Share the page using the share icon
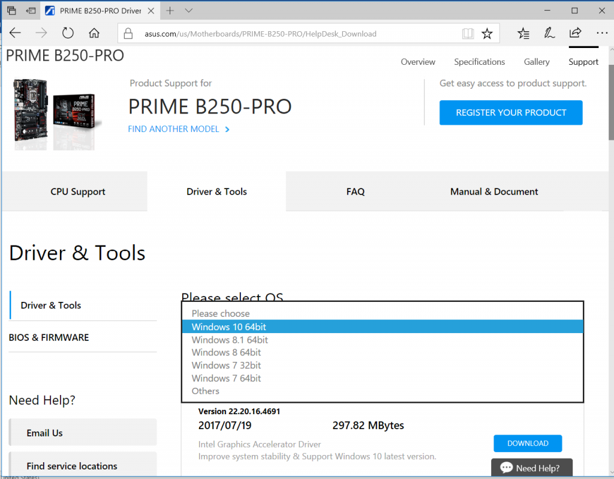This screenshot has width=614, height=479. point(575,33)
